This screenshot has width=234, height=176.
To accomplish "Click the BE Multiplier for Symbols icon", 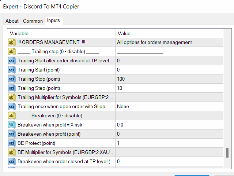I will tap(12, 153).
